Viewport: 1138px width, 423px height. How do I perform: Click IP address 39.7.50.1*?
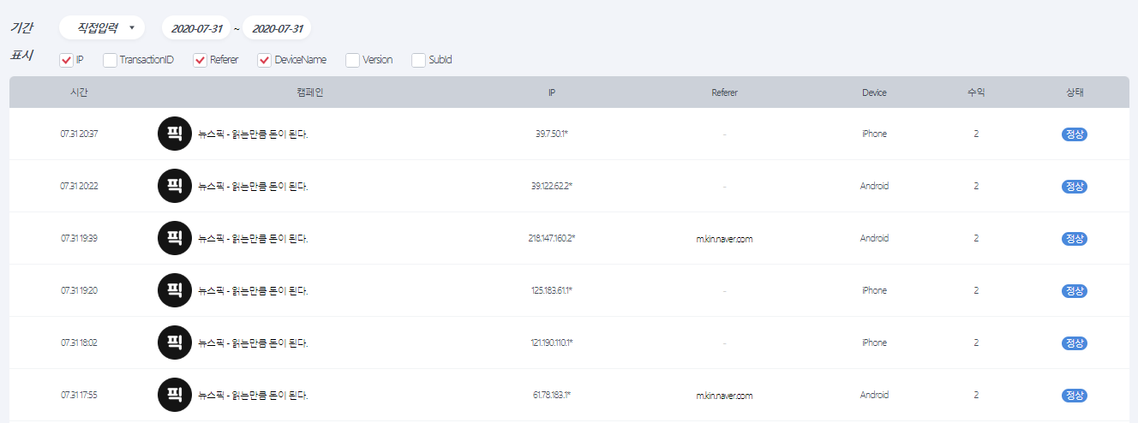(x=552, y=134)
